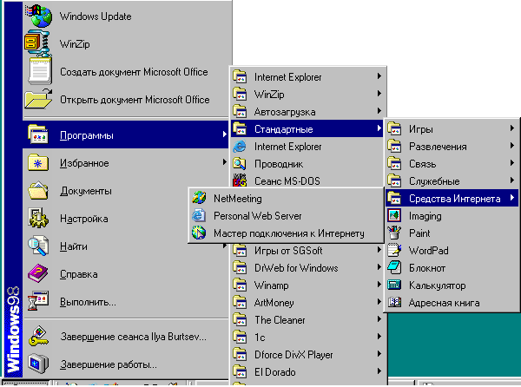
Task: Open the Проводник menu entry
Action: (278, 163)
